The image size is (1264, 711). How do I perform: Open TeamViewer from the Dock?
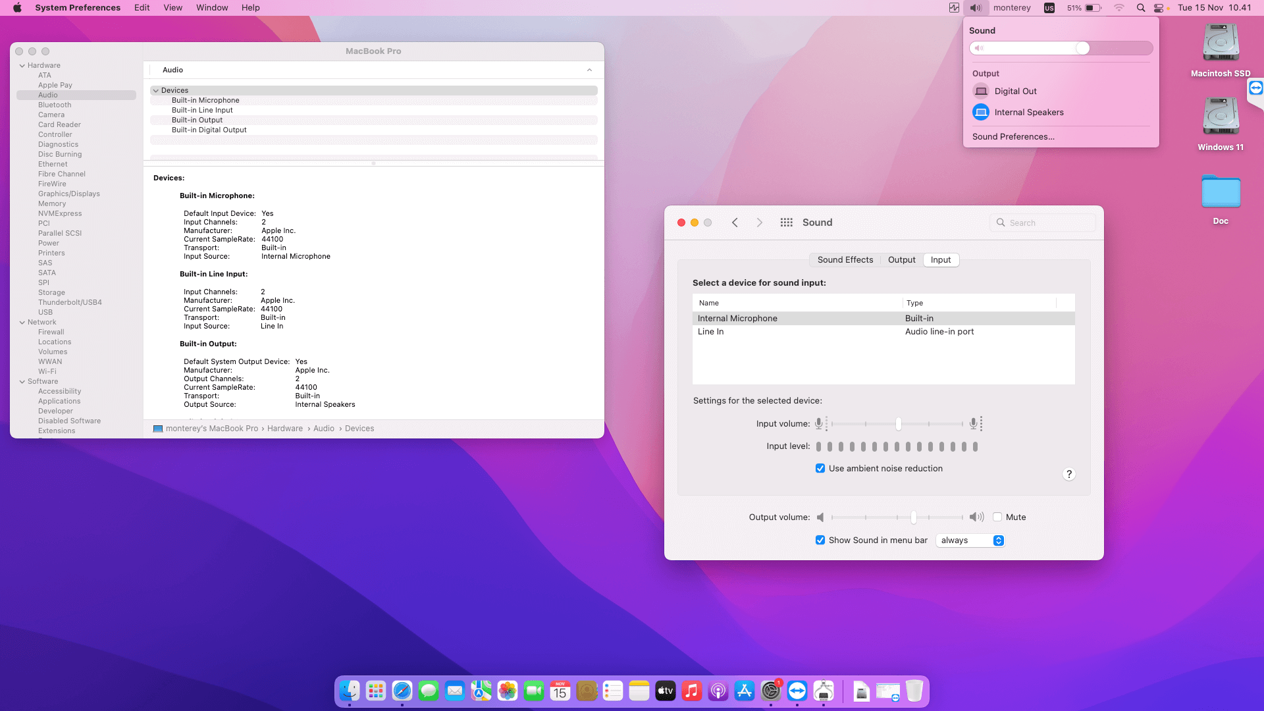pos(797,691)
